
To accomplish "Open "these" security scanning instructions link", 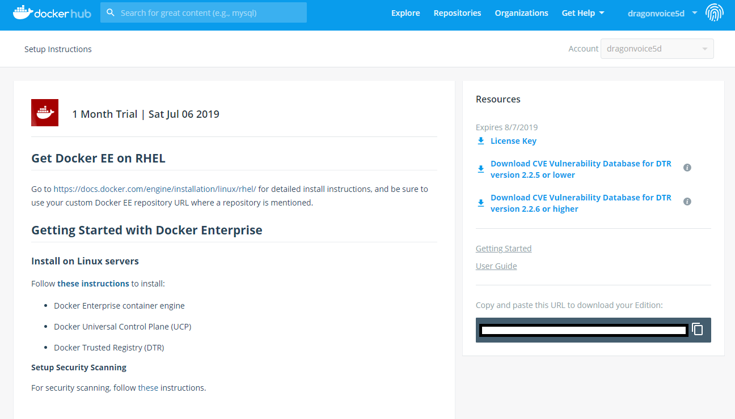I will click(x=148, y=388).
